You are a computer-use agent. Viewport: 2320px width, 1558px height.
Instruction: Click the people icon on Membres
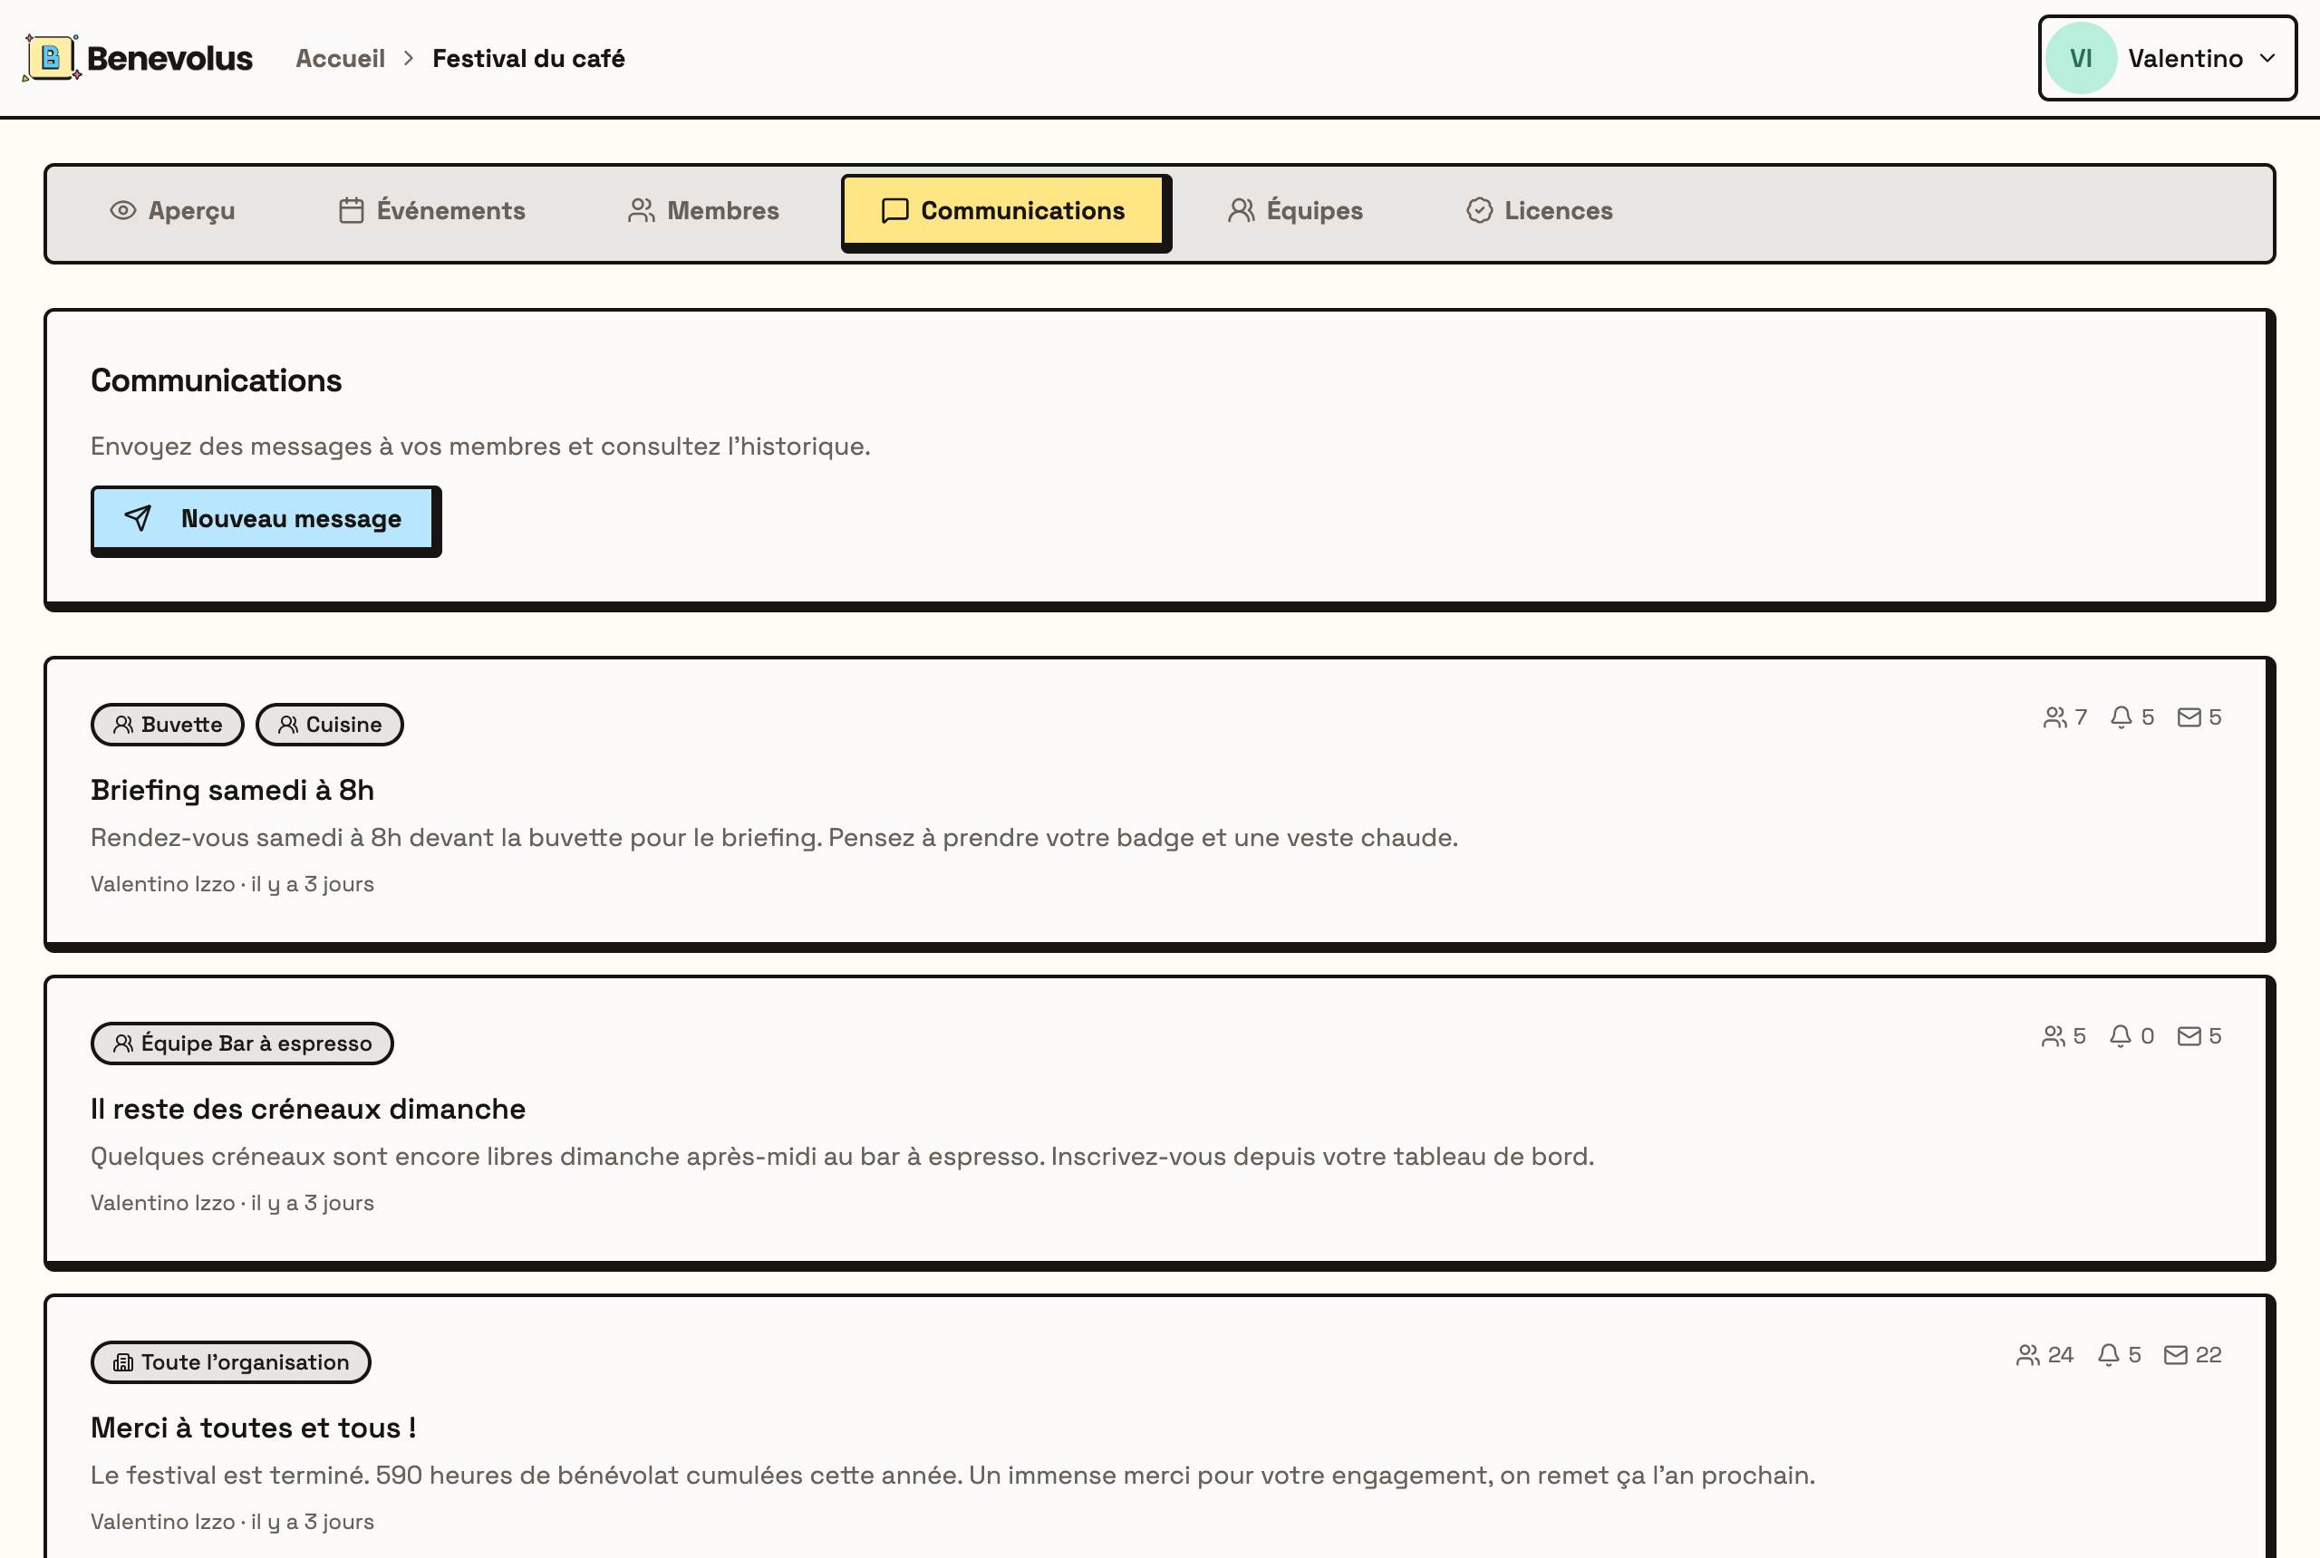(641, 211)
